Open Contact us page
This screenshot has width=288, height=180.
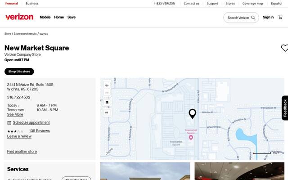point(191,4)
